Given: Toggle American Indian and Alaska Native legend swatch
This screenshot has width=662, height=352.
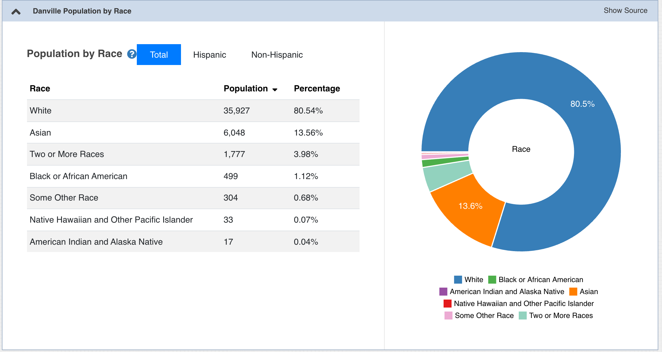Looking at the screenshot, I should 443,292.
